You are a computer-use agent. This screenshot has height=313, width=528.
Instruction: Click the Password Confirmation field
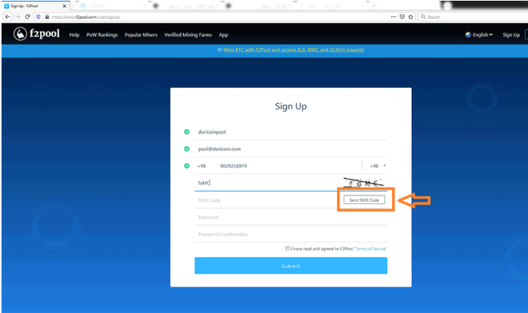click(291, 234)
